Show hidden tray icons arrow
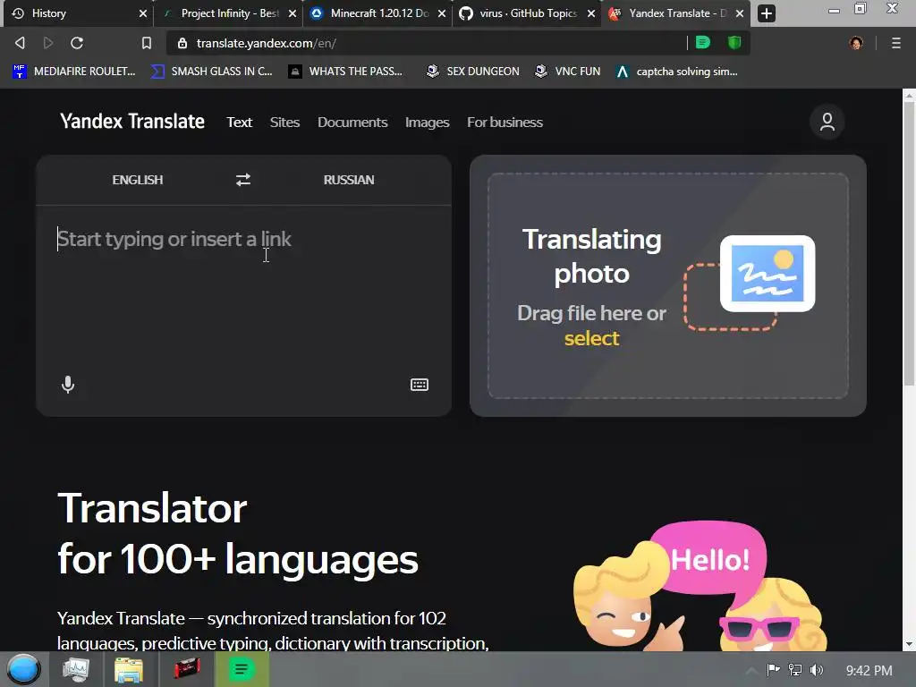916x687 pixels. pos(751,670)
